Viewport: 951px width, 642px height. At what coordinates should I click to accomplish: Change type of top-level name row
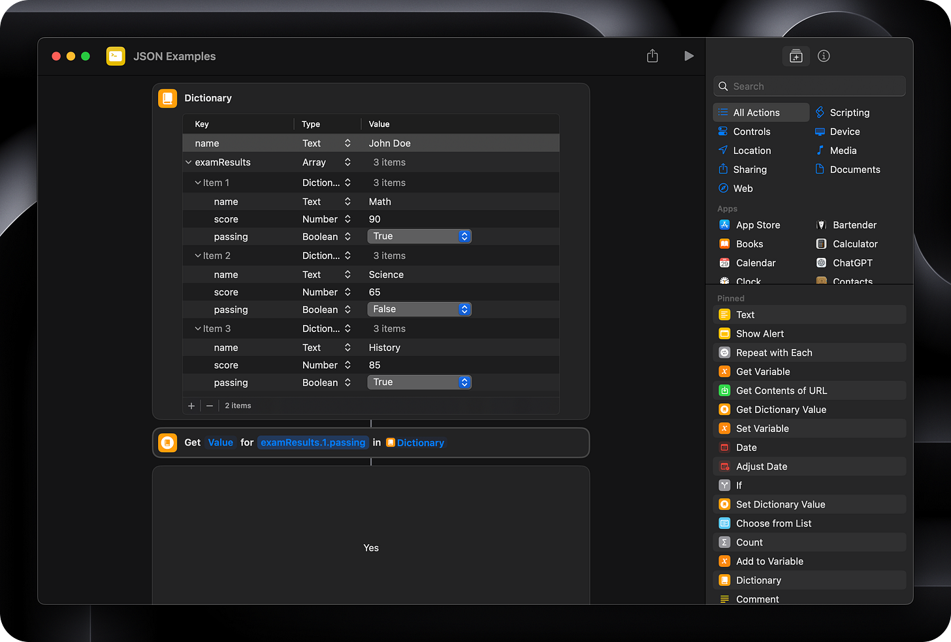[x=347, y=143]
